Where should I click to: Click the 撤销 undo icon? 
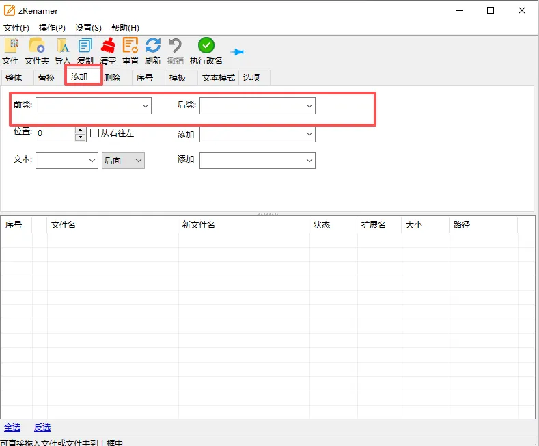(176, 46)
